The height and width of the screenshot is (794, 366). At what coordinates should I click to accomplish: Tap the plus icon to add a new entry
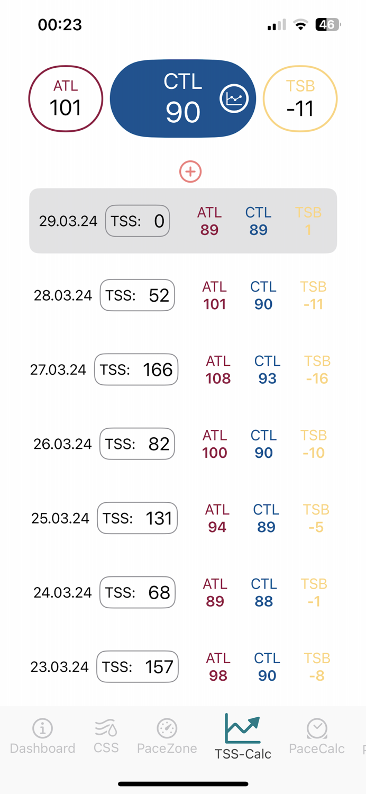[190, 172]
